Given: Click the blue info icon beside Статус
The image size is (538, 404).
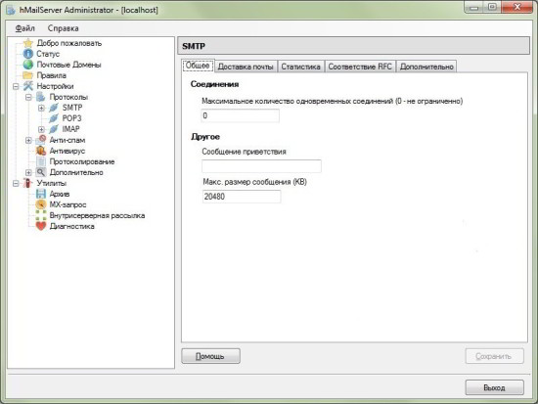Looking at the screenshot, I should point(28,54).
